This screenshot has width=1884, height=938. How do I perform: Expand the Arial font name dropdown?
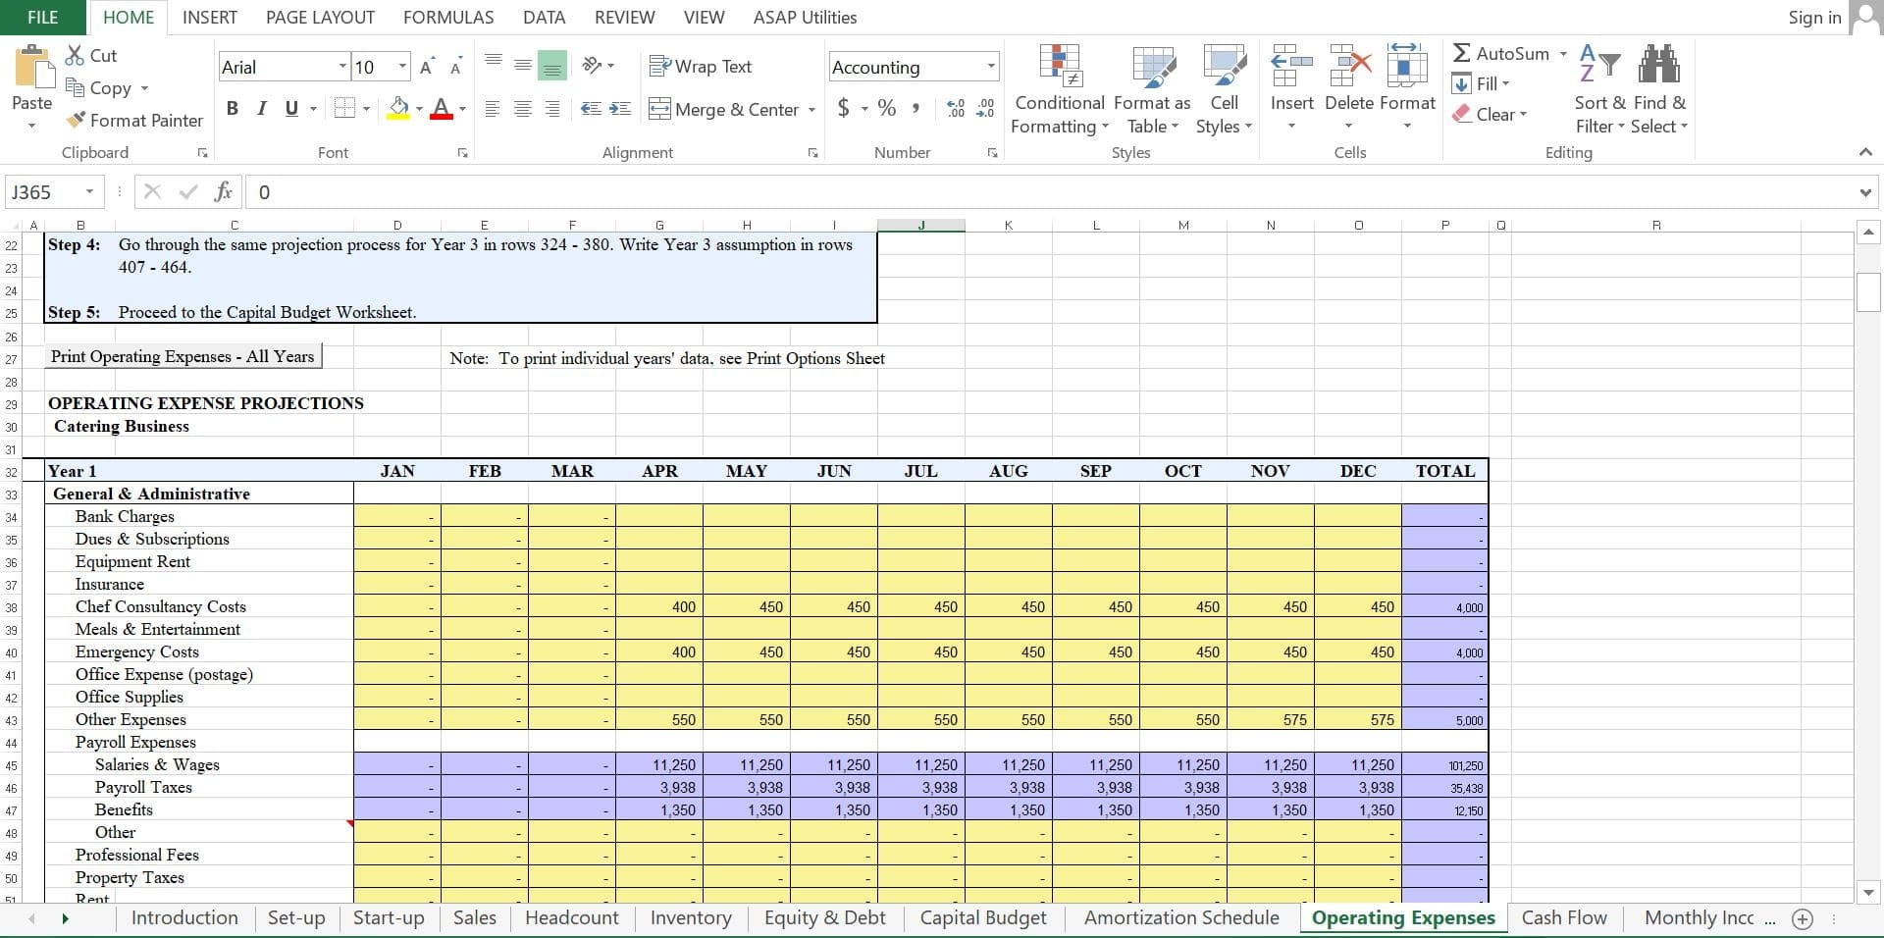(342, 67)
